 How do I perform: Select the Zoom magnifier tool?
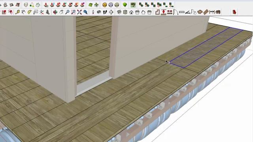67,12
